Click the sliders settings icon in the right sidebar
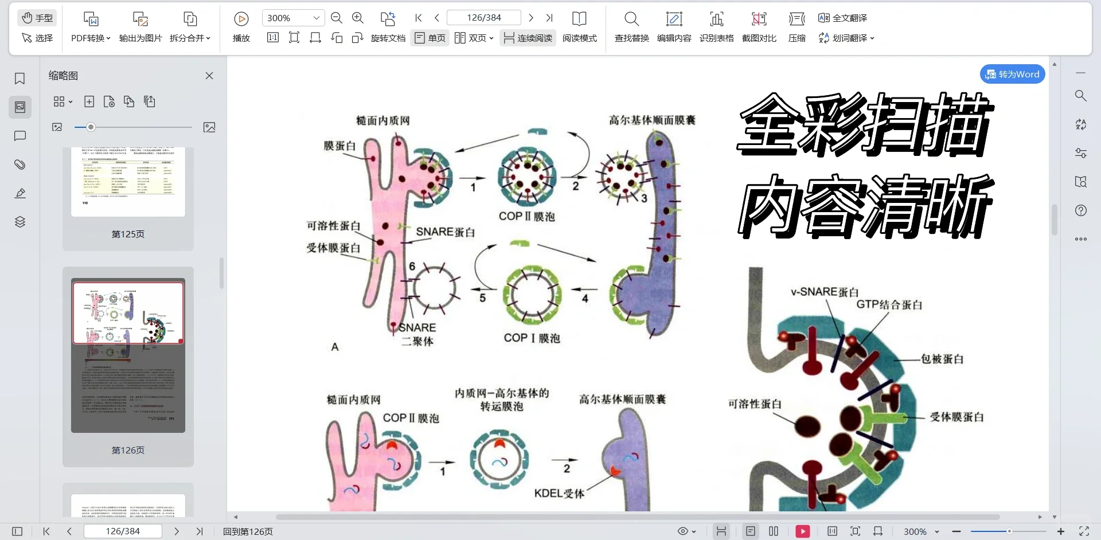Image resolution: width=1101 pixels, height=540 pixels. tap(1081, 153)
